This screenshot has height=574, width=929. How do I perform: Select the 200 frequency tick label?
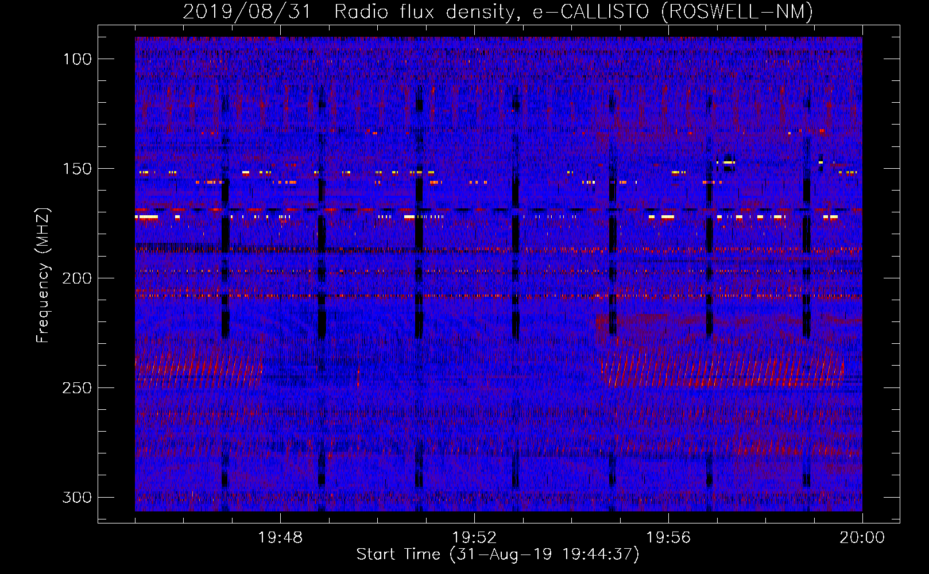(77, 278)
